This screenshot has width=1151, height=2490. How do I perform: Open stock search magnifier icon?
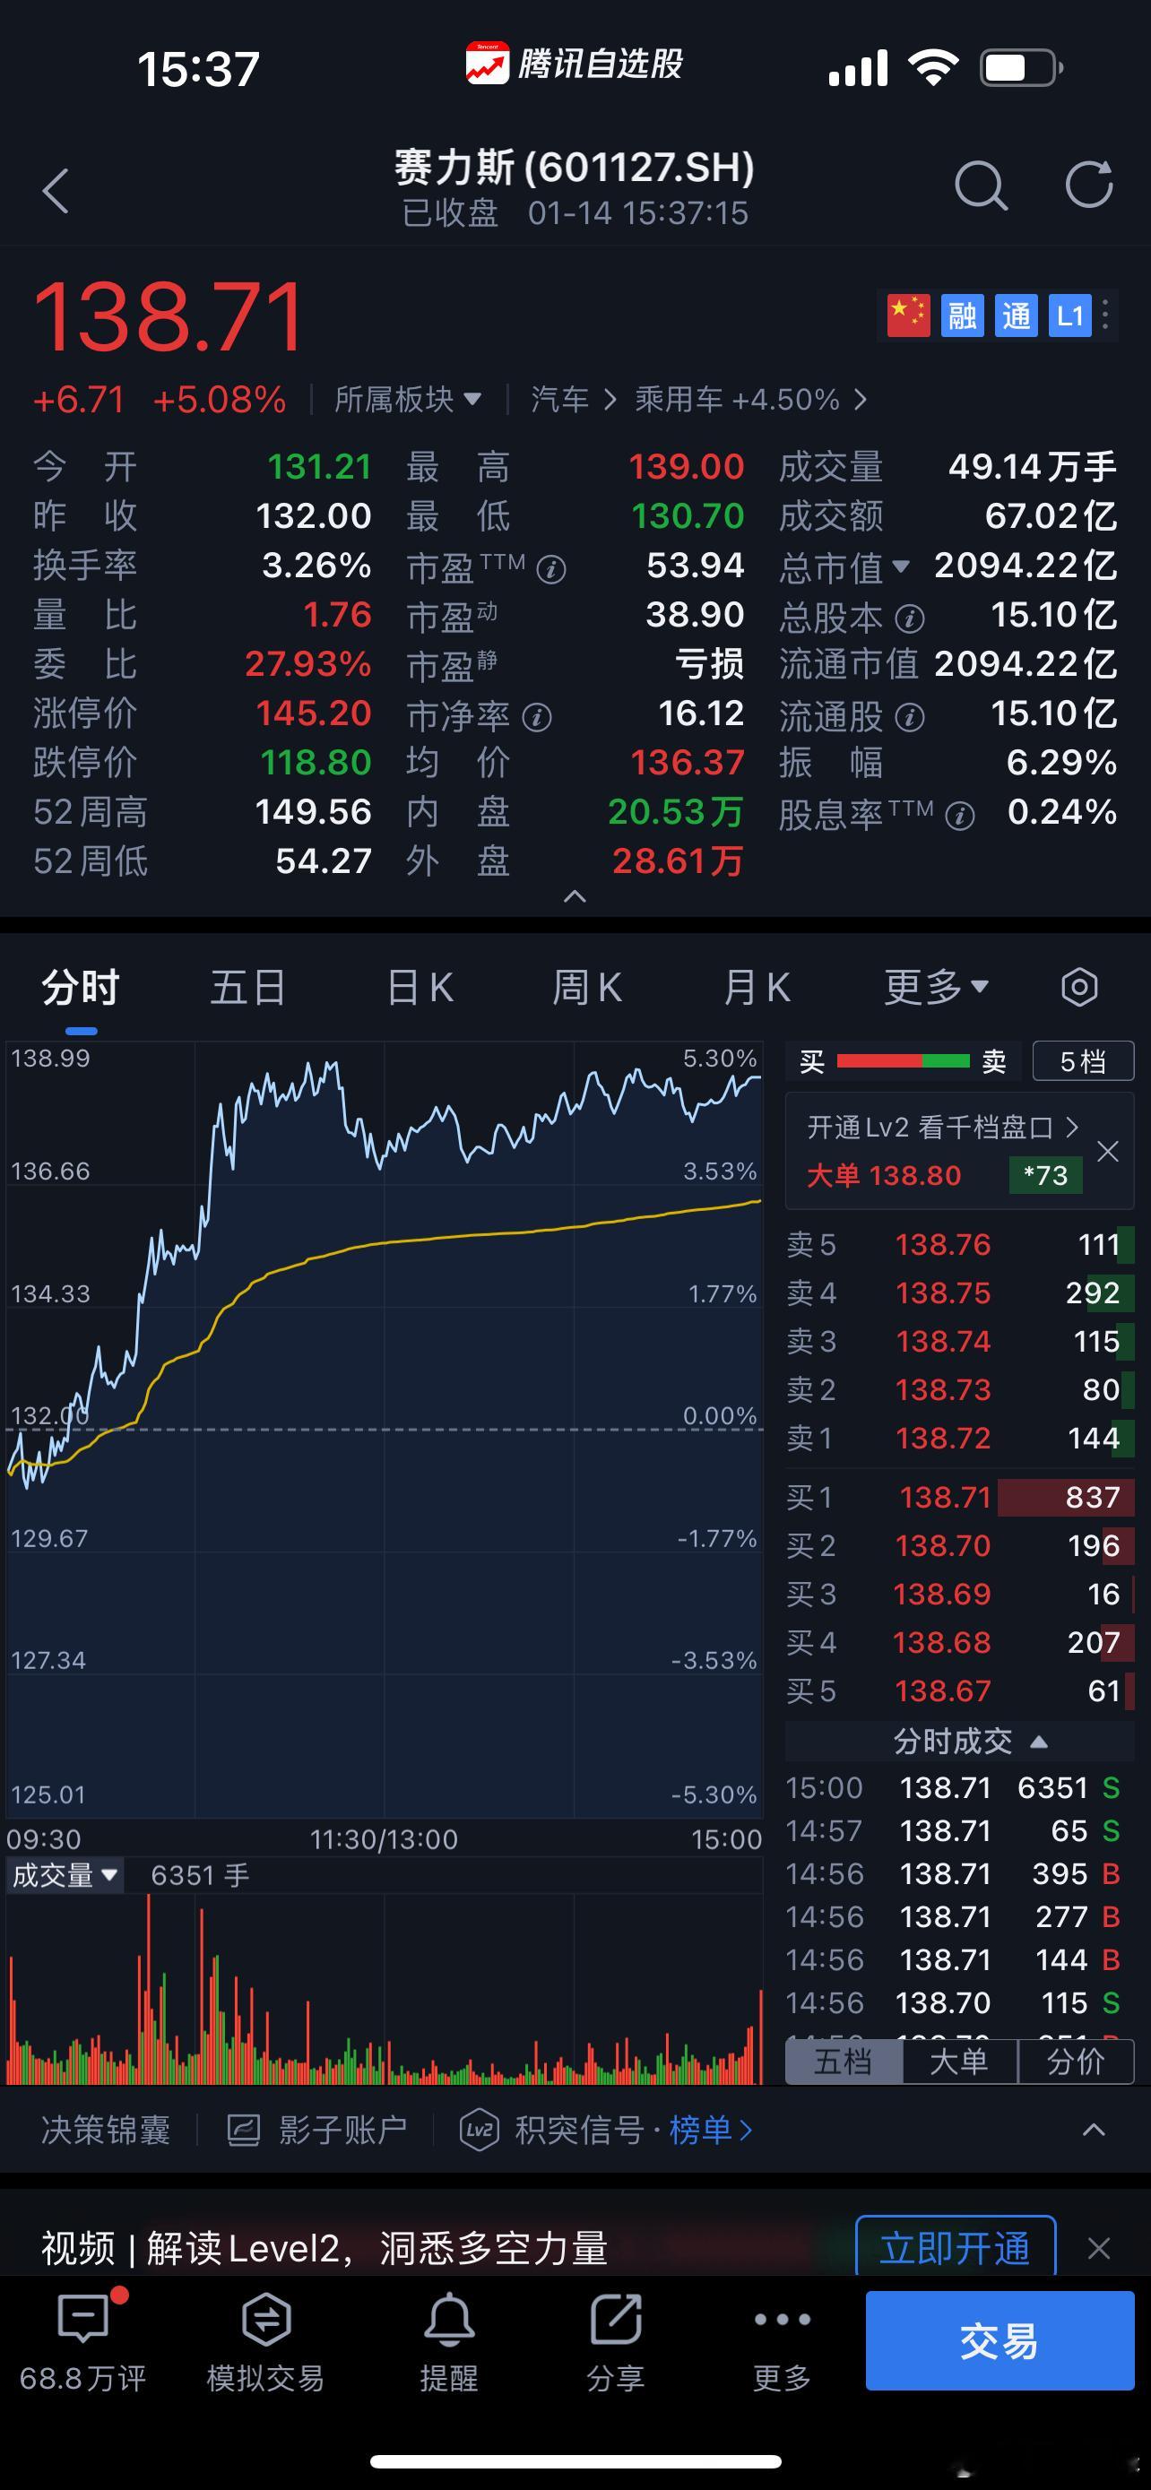click(x=980, y=186)
